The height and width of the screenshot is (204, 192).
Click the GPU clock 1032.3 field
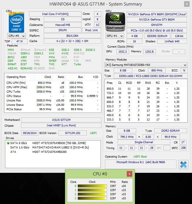tap(123, 52)
